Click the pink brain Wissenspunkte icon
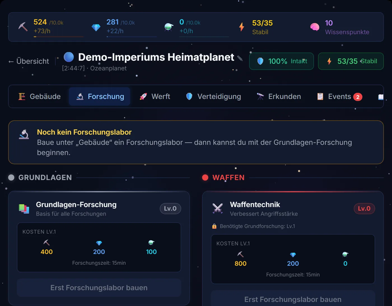 (x=315, y=27)
